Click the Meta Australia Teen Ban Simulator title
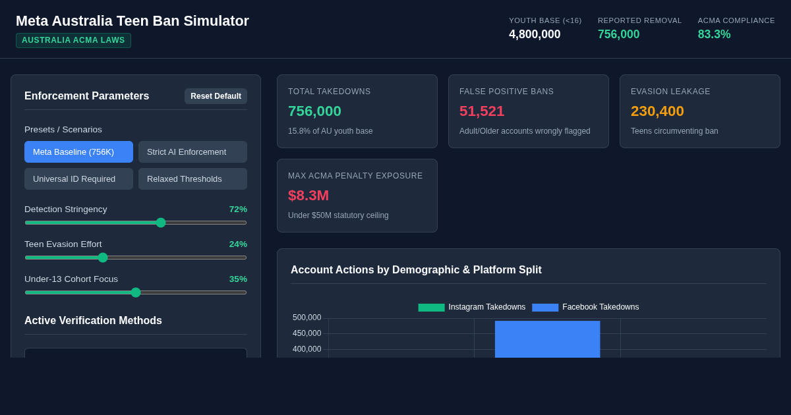This screenshot has height=415, width=791. tap(132, 21)
